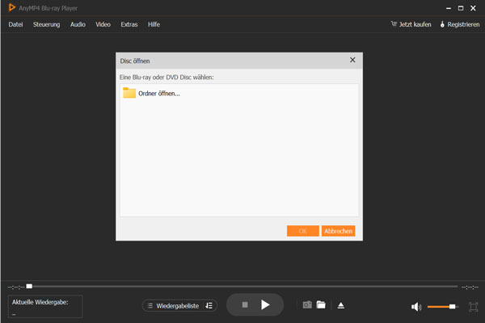Open the Datei menu
485x323 pixels.
15,24
